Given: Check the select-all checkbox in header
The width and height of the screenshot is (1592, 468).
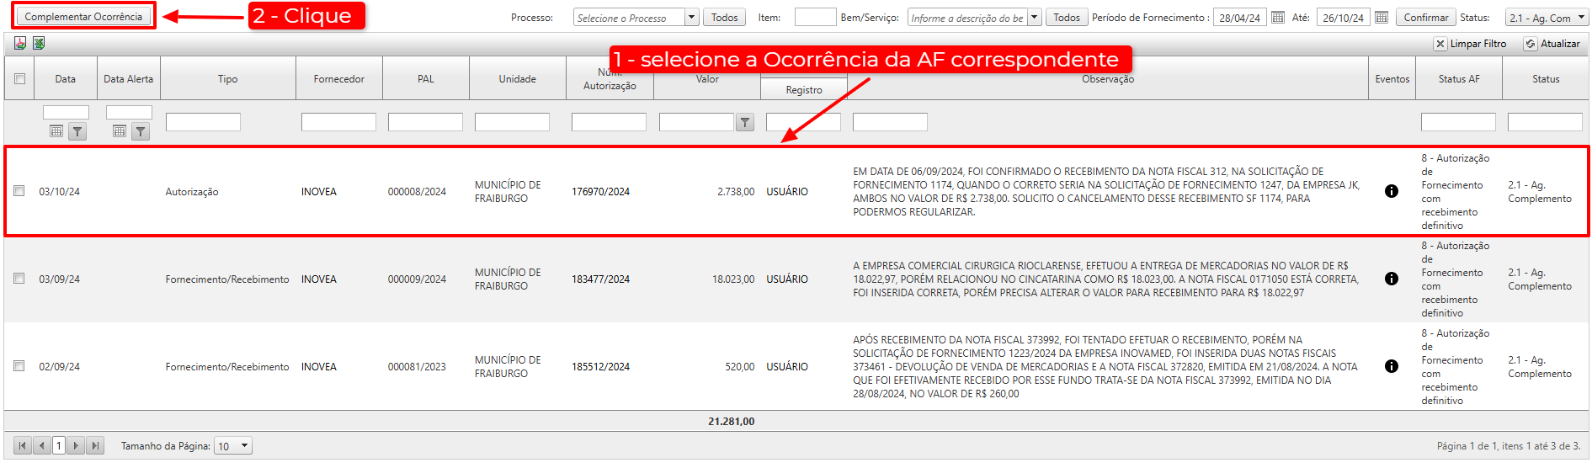Looking at the screenshot, I should coord(19,79).
